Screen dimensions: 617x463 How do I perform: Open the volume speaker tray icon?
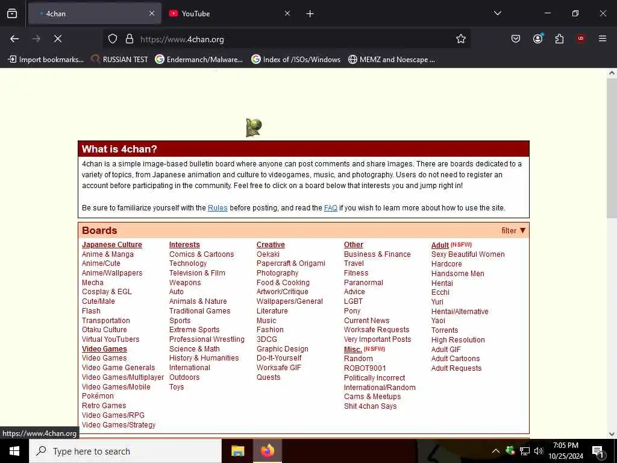pyautogui.click(x=539, y=451)
